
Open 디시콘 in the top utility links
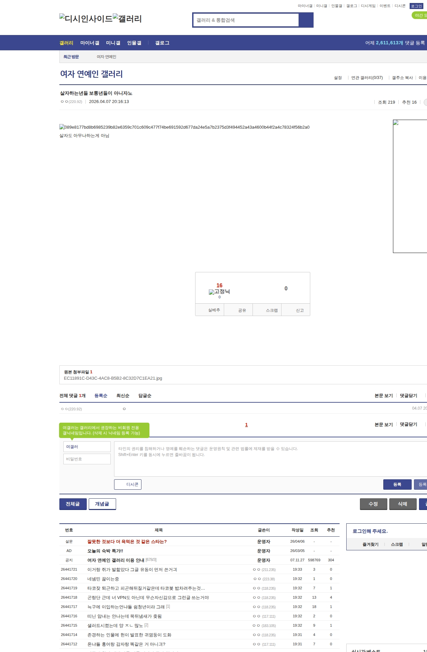[400, 6]
